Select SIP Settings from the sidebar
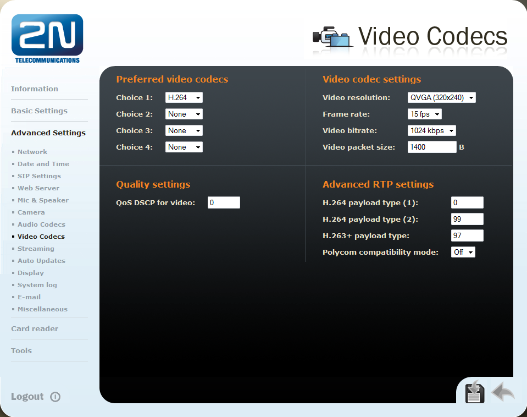Screen dimensions: 527x417 click(39, 176)
